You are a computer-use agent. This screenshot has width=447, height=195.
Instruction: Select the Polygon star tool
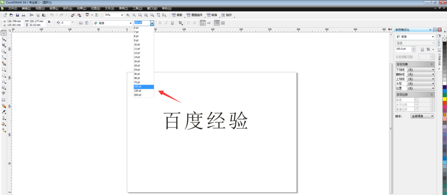(x=4, y=81)
